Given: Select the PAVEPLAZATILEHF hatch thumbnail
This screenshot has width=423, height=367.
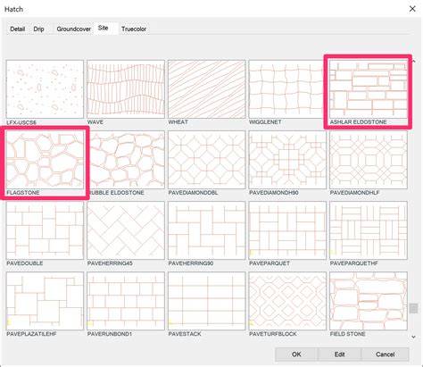Looking at the screenshot, I should tap(45, 301).
